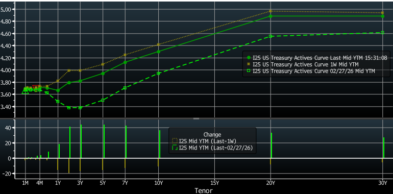Click the '15Y' tenor axis label
Viewport: 393px width, 194px height.
coord(215,183)
